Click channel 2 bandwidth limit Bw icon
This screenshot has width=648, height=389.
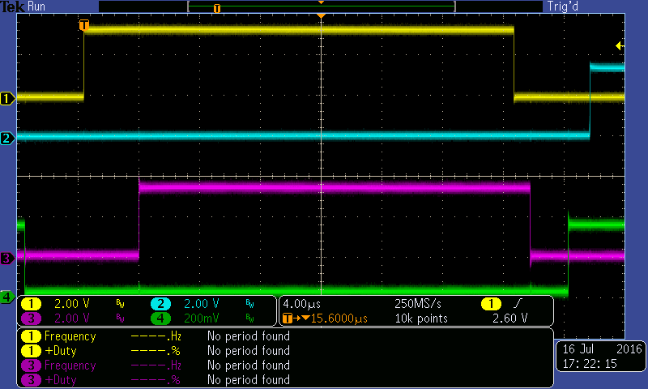[x=249, y=304]
